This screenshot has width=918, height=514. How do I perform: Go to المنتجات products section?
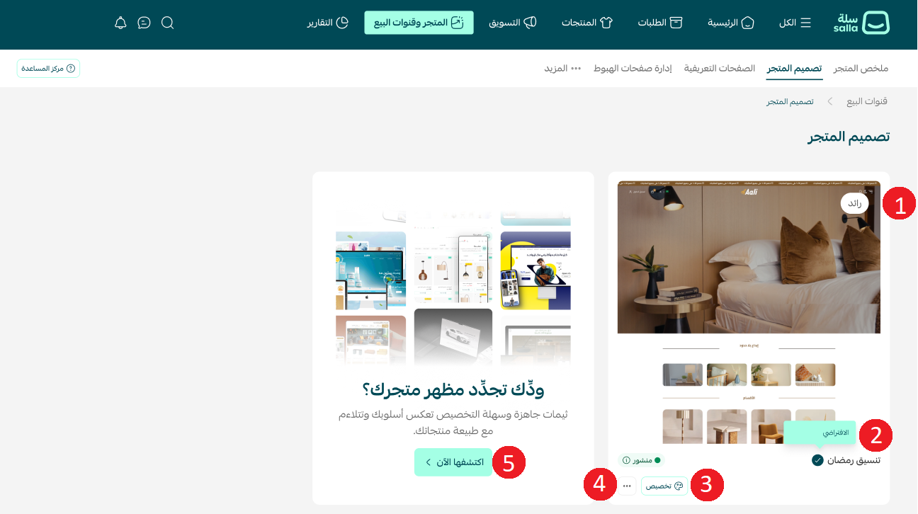point(587,23)
